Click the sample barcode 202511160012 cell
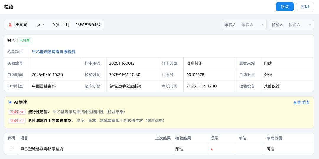Image resolution: width=319 pixels, height=159 pixels. coord(122,63)
